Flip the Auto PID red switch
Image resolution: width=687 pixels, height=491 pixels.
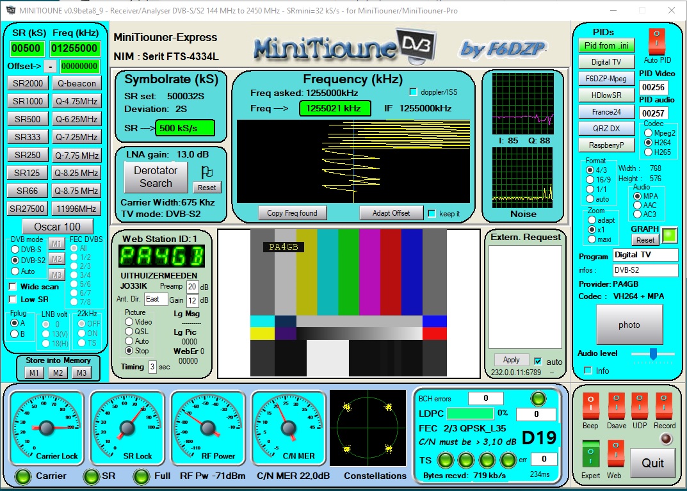click(x=657, y=41)
